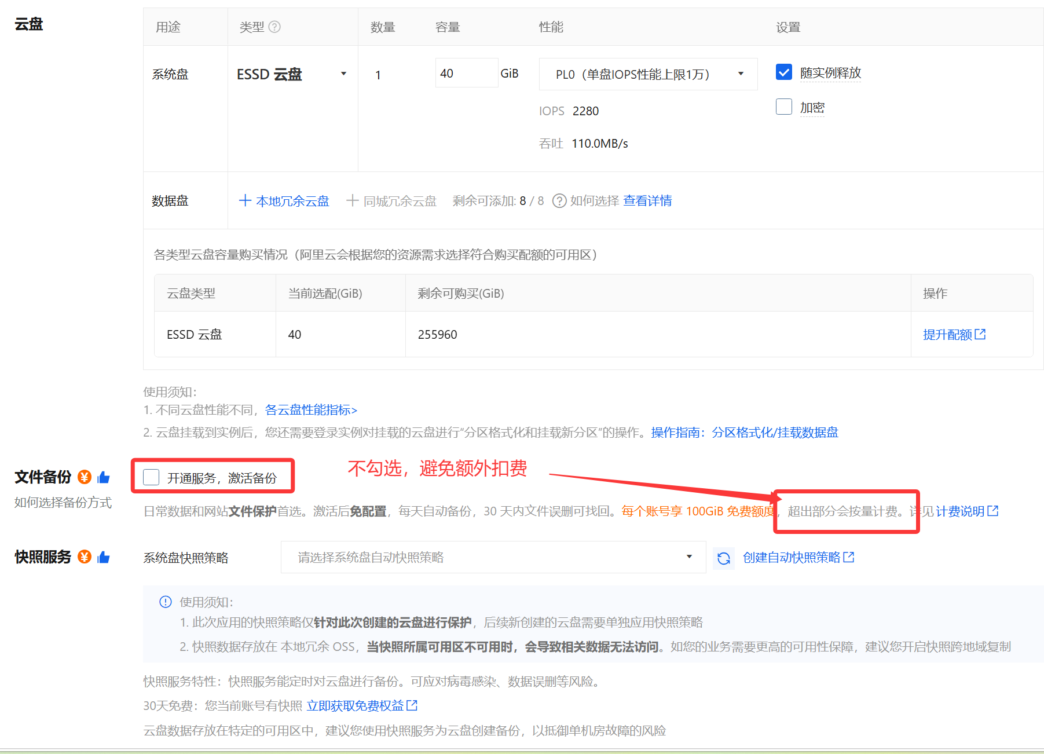This screenshot has height=754, width=1044.
Task: Open the PL0 performance level dropdown
Action: (x=648, y=74)
